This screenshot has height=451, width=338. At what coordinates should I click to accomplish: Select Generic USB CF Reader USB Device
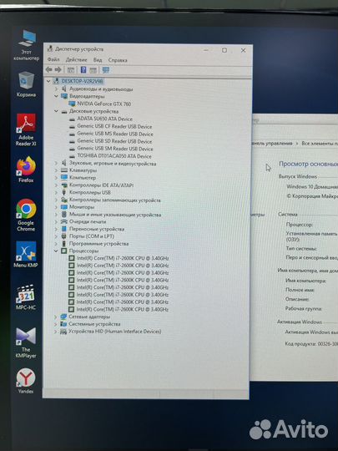coord(114,126)
